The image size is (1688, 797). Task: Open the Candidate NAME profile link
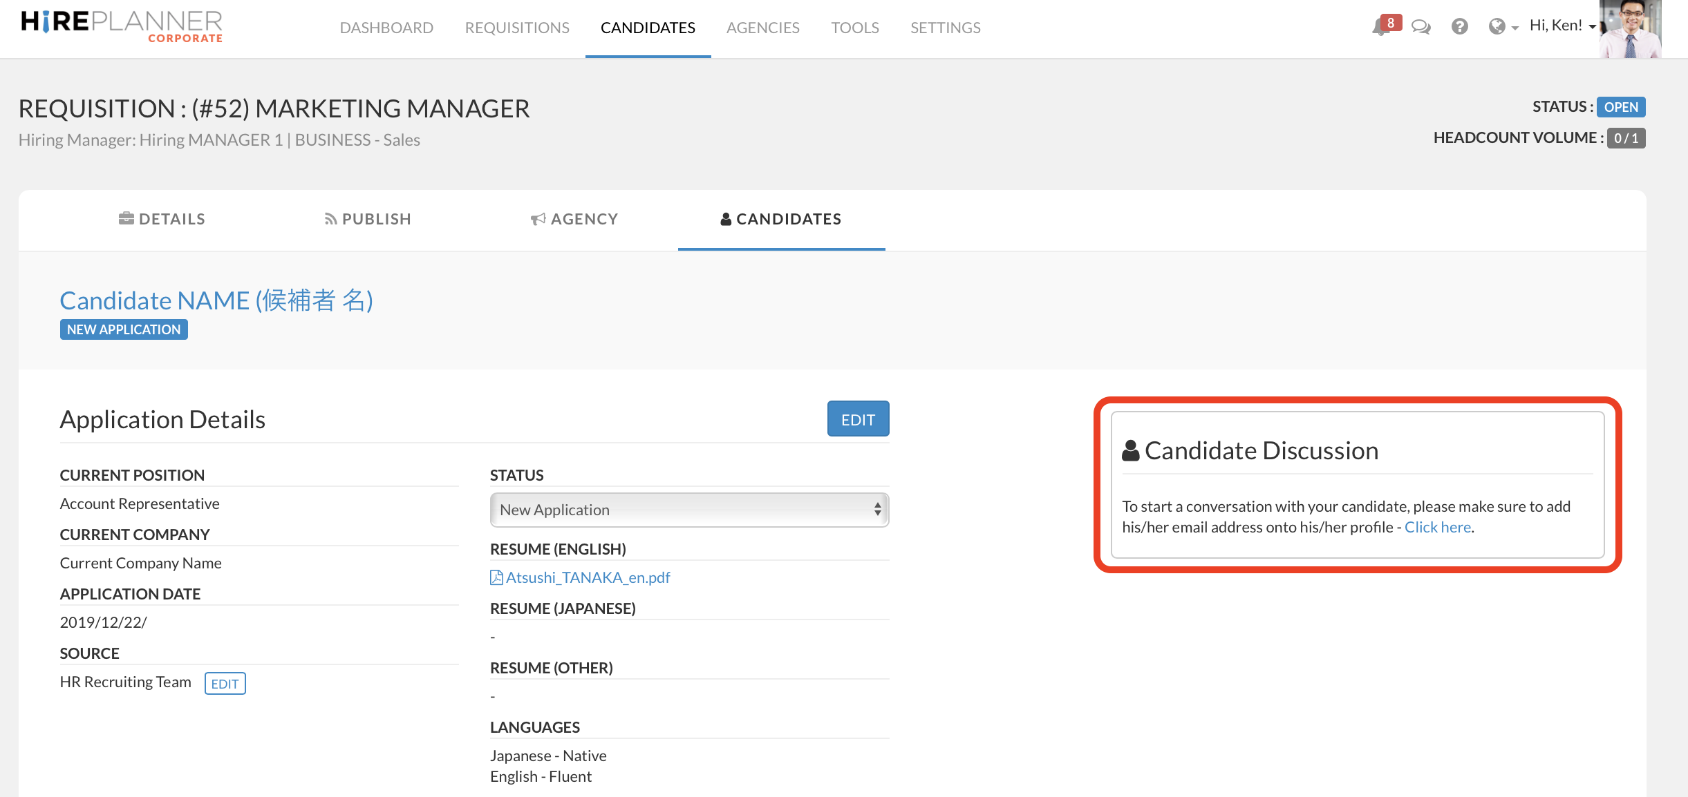pyautogui.click(x=216, y=300)
